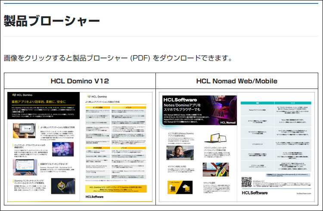323x211 pixels.
Task: Click the HCL Nomad Web/Mobile column header
Action: coord(237,81)
